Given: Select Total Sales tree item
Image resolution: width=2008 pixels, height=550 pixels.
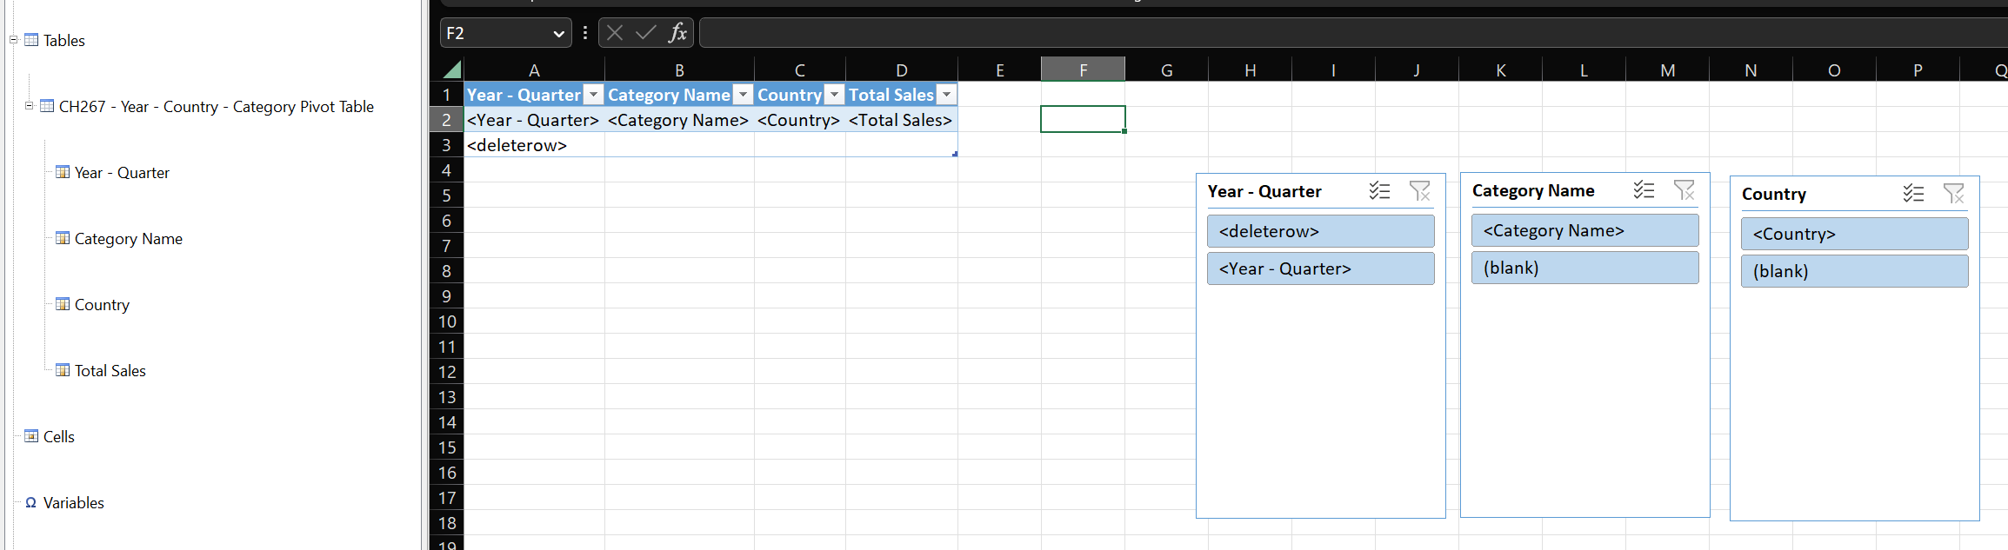Looking at the screenshot, I should tap(110, 370).
